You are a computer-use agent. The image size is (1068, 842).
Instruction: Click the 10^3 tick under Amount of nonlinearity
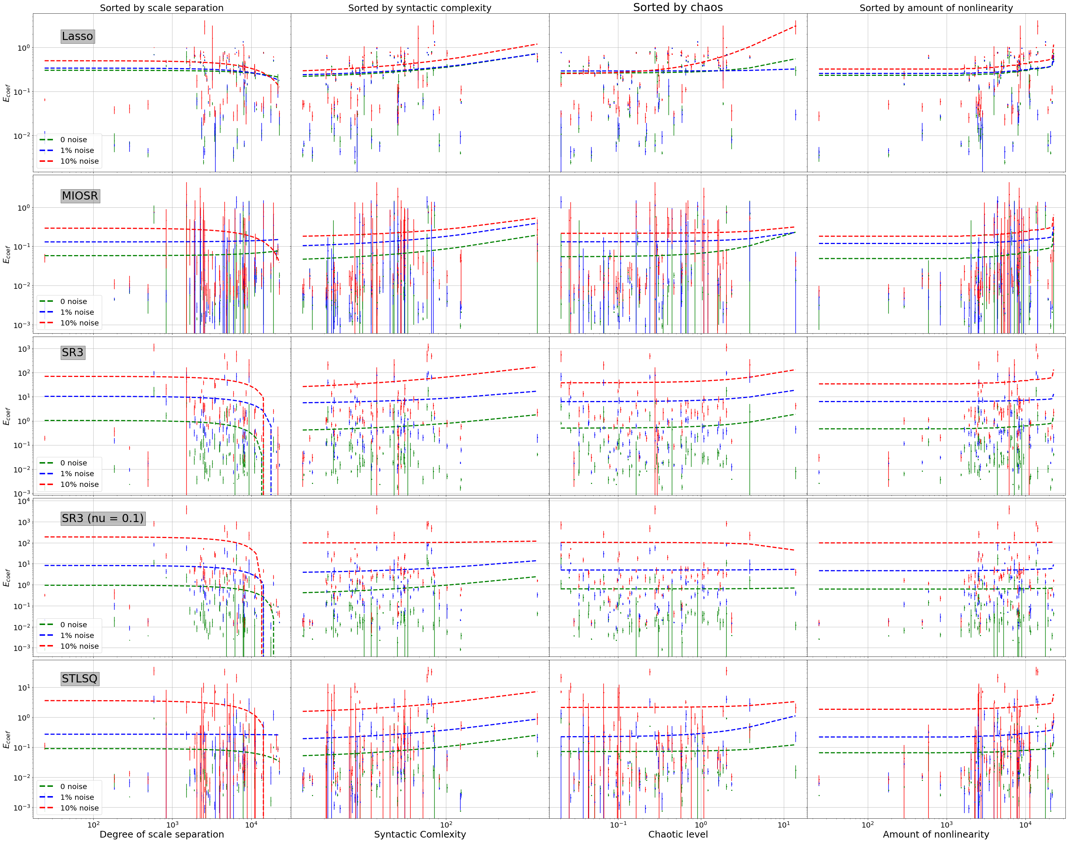point(946,824)
